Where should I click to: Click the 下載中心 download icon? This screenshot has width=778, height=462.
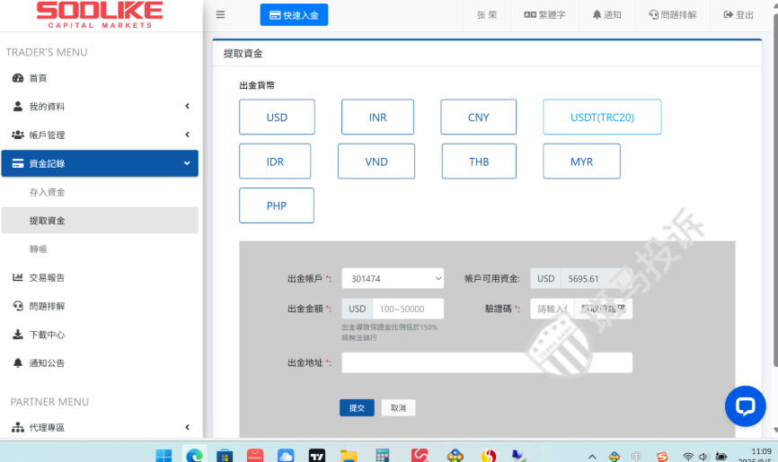click(17, 335)
